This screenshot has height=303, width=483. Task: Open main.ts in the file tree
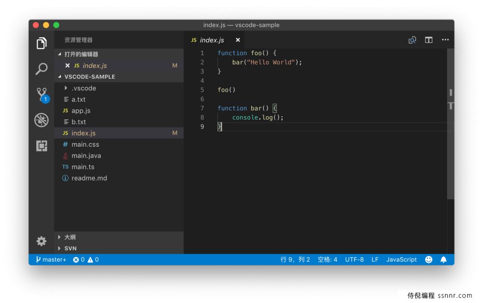(119, 167)
